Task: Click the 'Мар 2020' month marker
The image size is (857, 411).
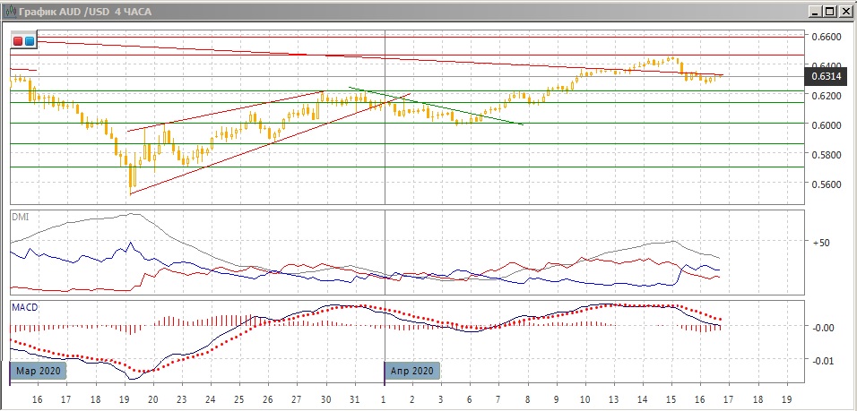Action: pos(39,372)
